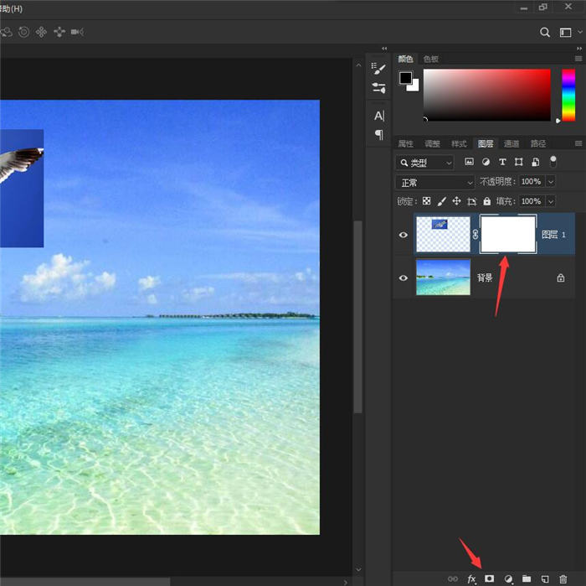Toggle visibility of the 背景 layer
This screenshot has width=586, height=586.
(404, 277)
